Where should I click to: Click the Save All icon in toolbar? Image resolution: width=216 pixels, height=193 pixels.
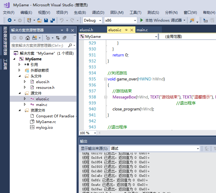[x=52, y=20]
